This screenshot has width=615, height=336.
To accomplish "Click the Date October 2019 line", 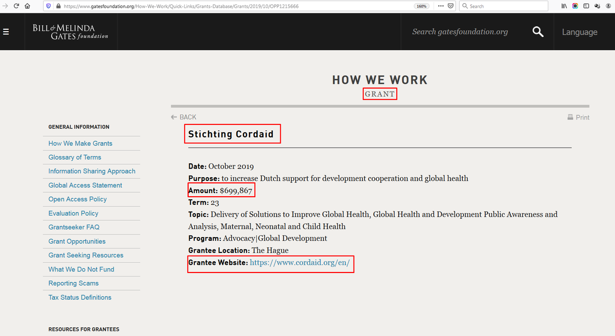I will tap(221, 166).
